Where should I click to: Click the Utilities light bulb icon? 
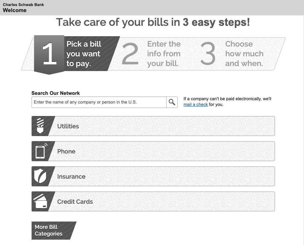tap(40, 126)
